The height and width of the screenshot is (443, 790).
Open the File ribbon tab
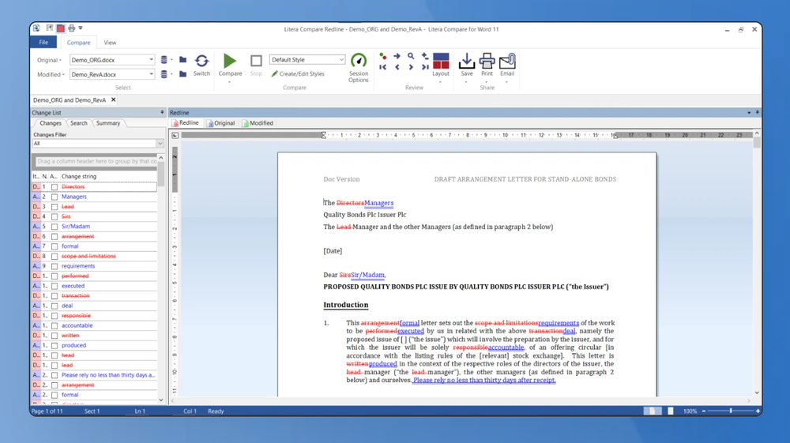click(43, 43)
